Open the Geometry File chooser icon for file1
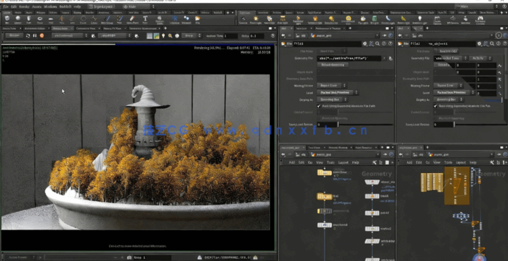508x261 pixels. (390, 59)
